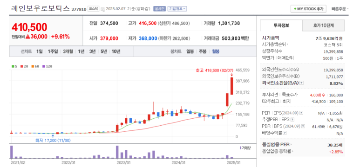Click the 시가 value 379,000
The image size is (360, 167).
[x=109, y=39]
